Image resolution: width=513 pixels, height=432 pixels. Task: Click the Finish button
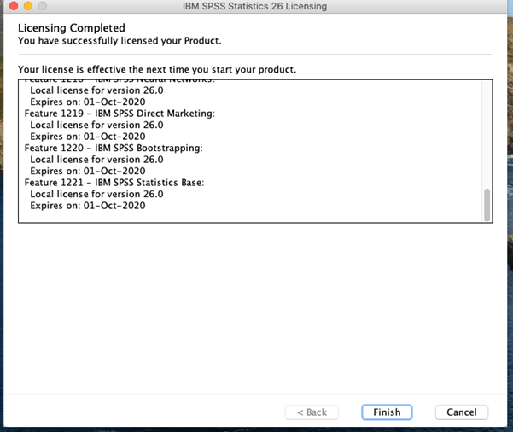click(x=387, y=412)
